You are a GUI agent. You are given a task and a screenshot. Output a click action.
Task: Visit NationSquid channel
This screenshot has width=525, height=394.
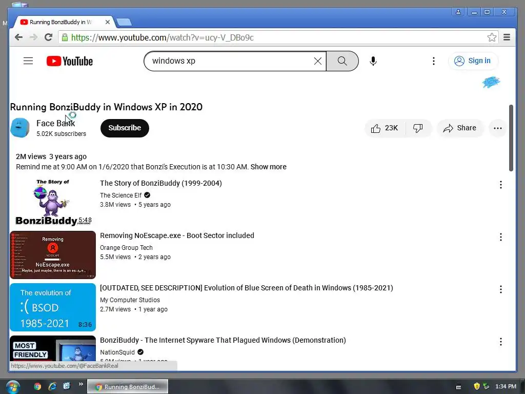117,352
